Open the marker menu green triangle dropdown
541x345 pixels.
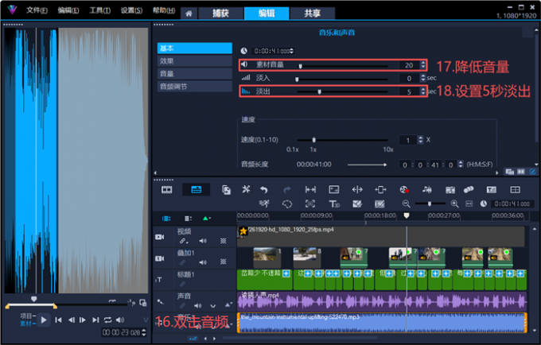[x=207, y=219]
